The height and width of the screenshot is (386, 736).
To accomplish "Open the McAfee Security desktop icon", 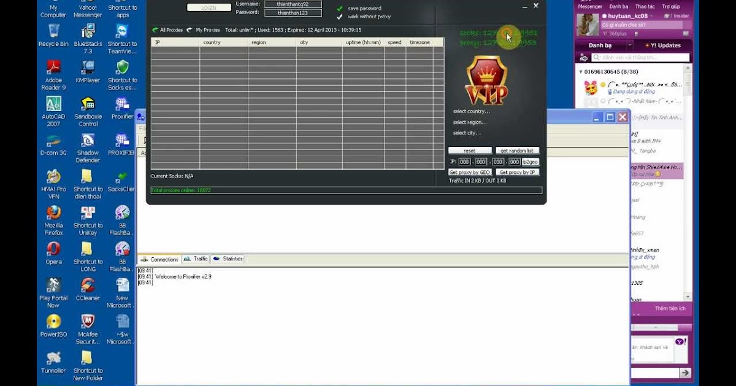I will click(88, 329).
